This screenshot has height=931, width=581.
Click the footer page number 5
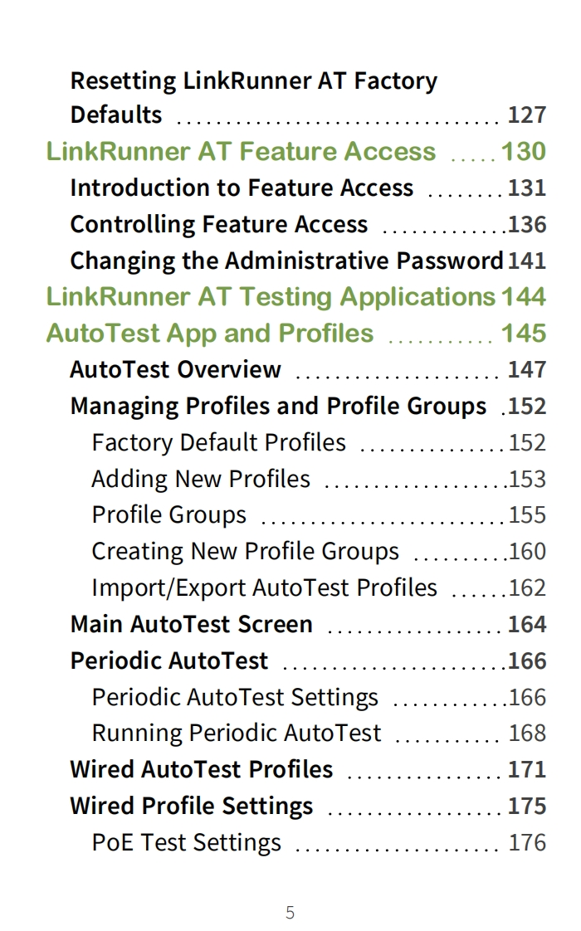coord(290,913)
